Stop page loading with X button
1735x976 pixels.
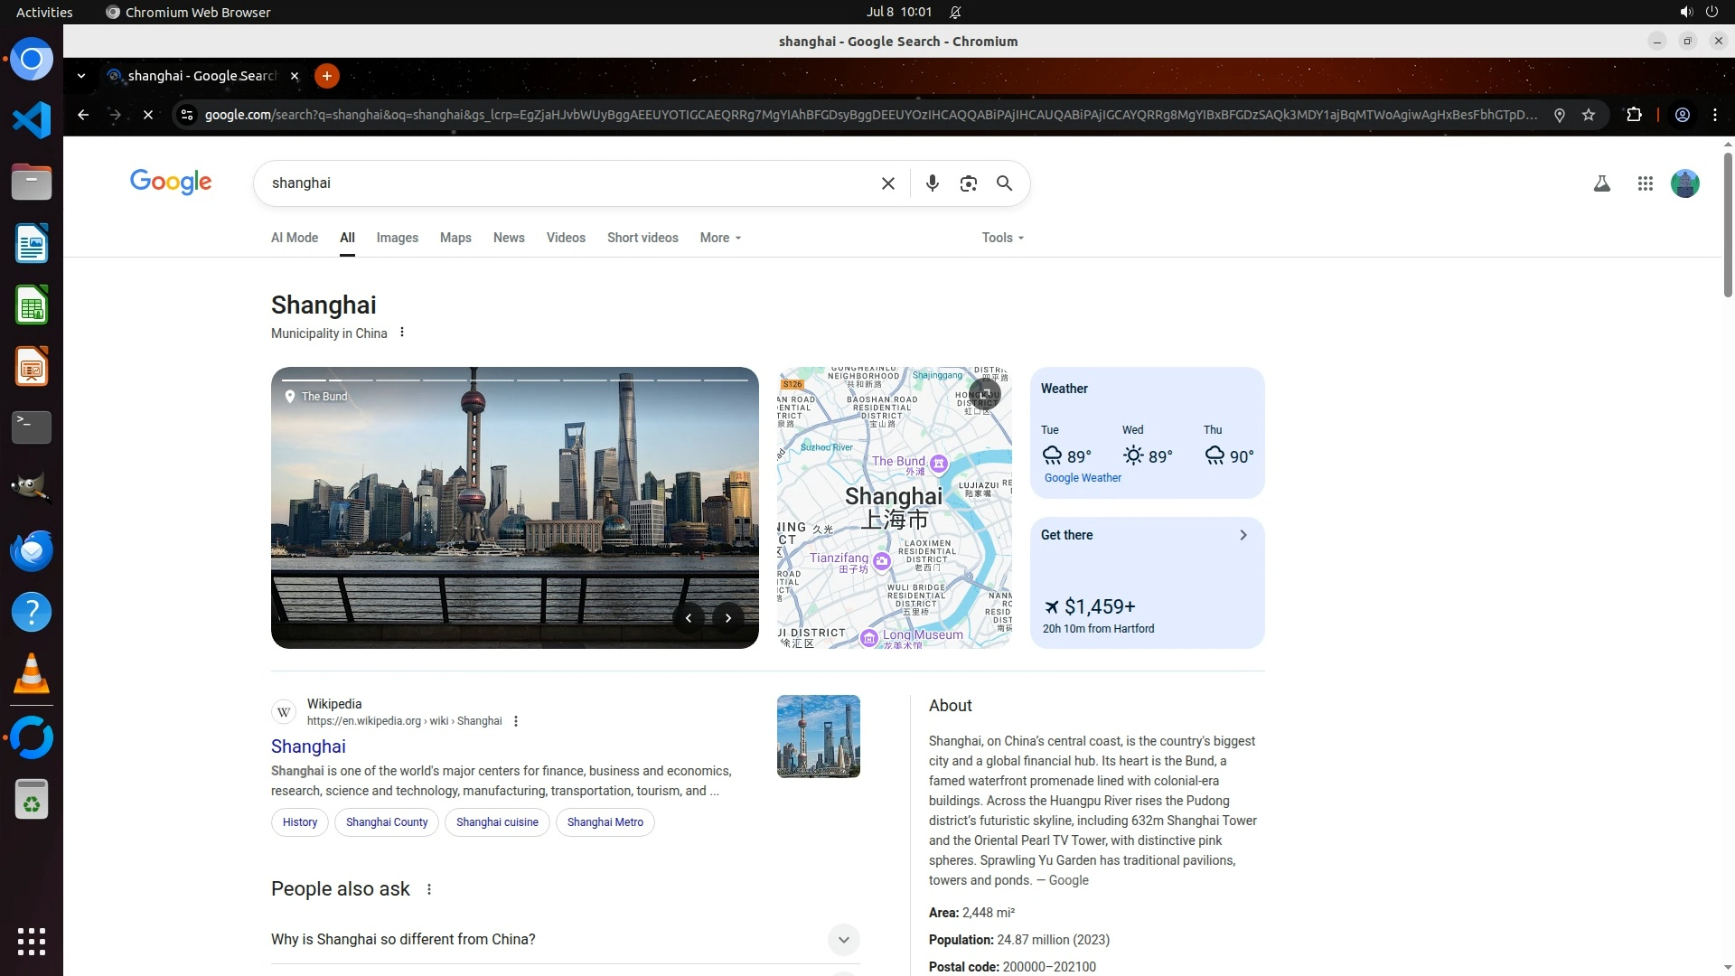coord(148,115)
